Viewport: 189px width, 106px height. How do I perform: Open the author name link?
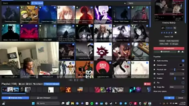pyautogui.click(x=169, y=28)
